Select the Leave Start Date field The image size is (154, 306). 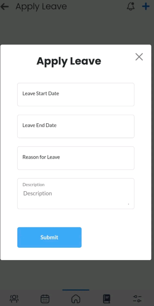coord(76,95)
